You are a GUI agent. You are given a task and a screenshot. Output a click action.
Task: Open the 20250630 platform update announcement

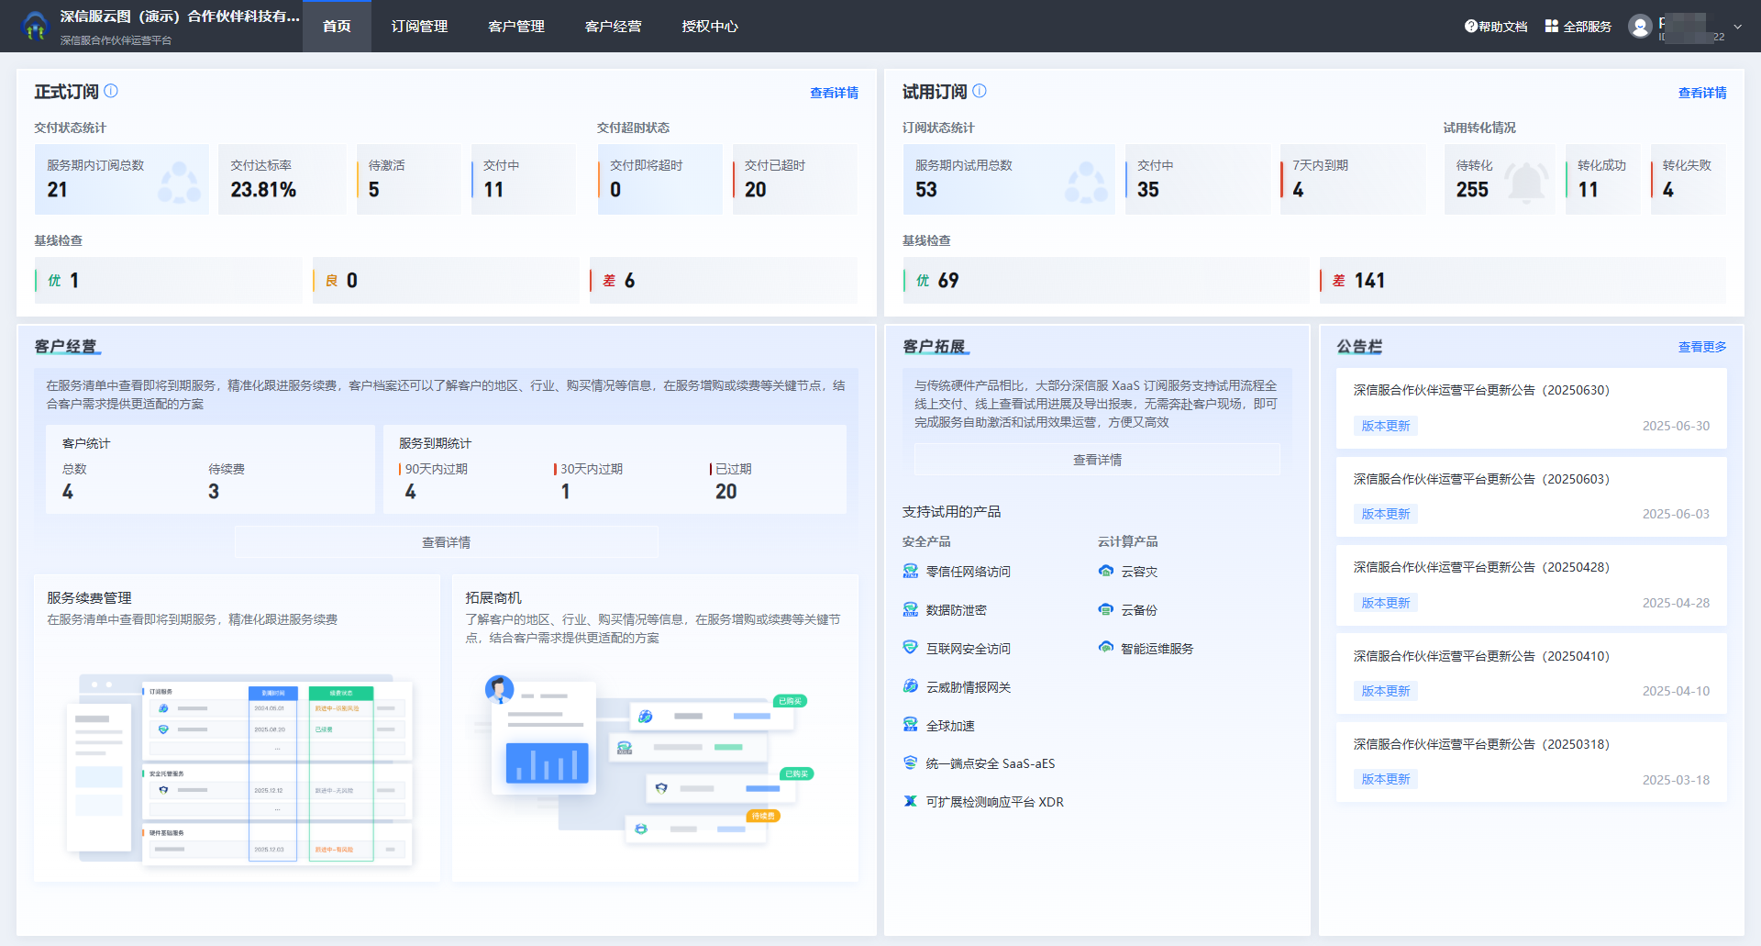1480,390
